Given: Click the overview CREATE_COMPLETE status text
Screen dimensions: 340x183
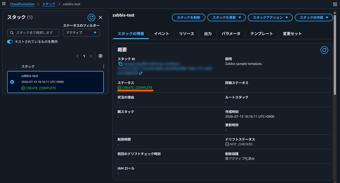Looking at the screenshot, I should (x=137, y=88).
